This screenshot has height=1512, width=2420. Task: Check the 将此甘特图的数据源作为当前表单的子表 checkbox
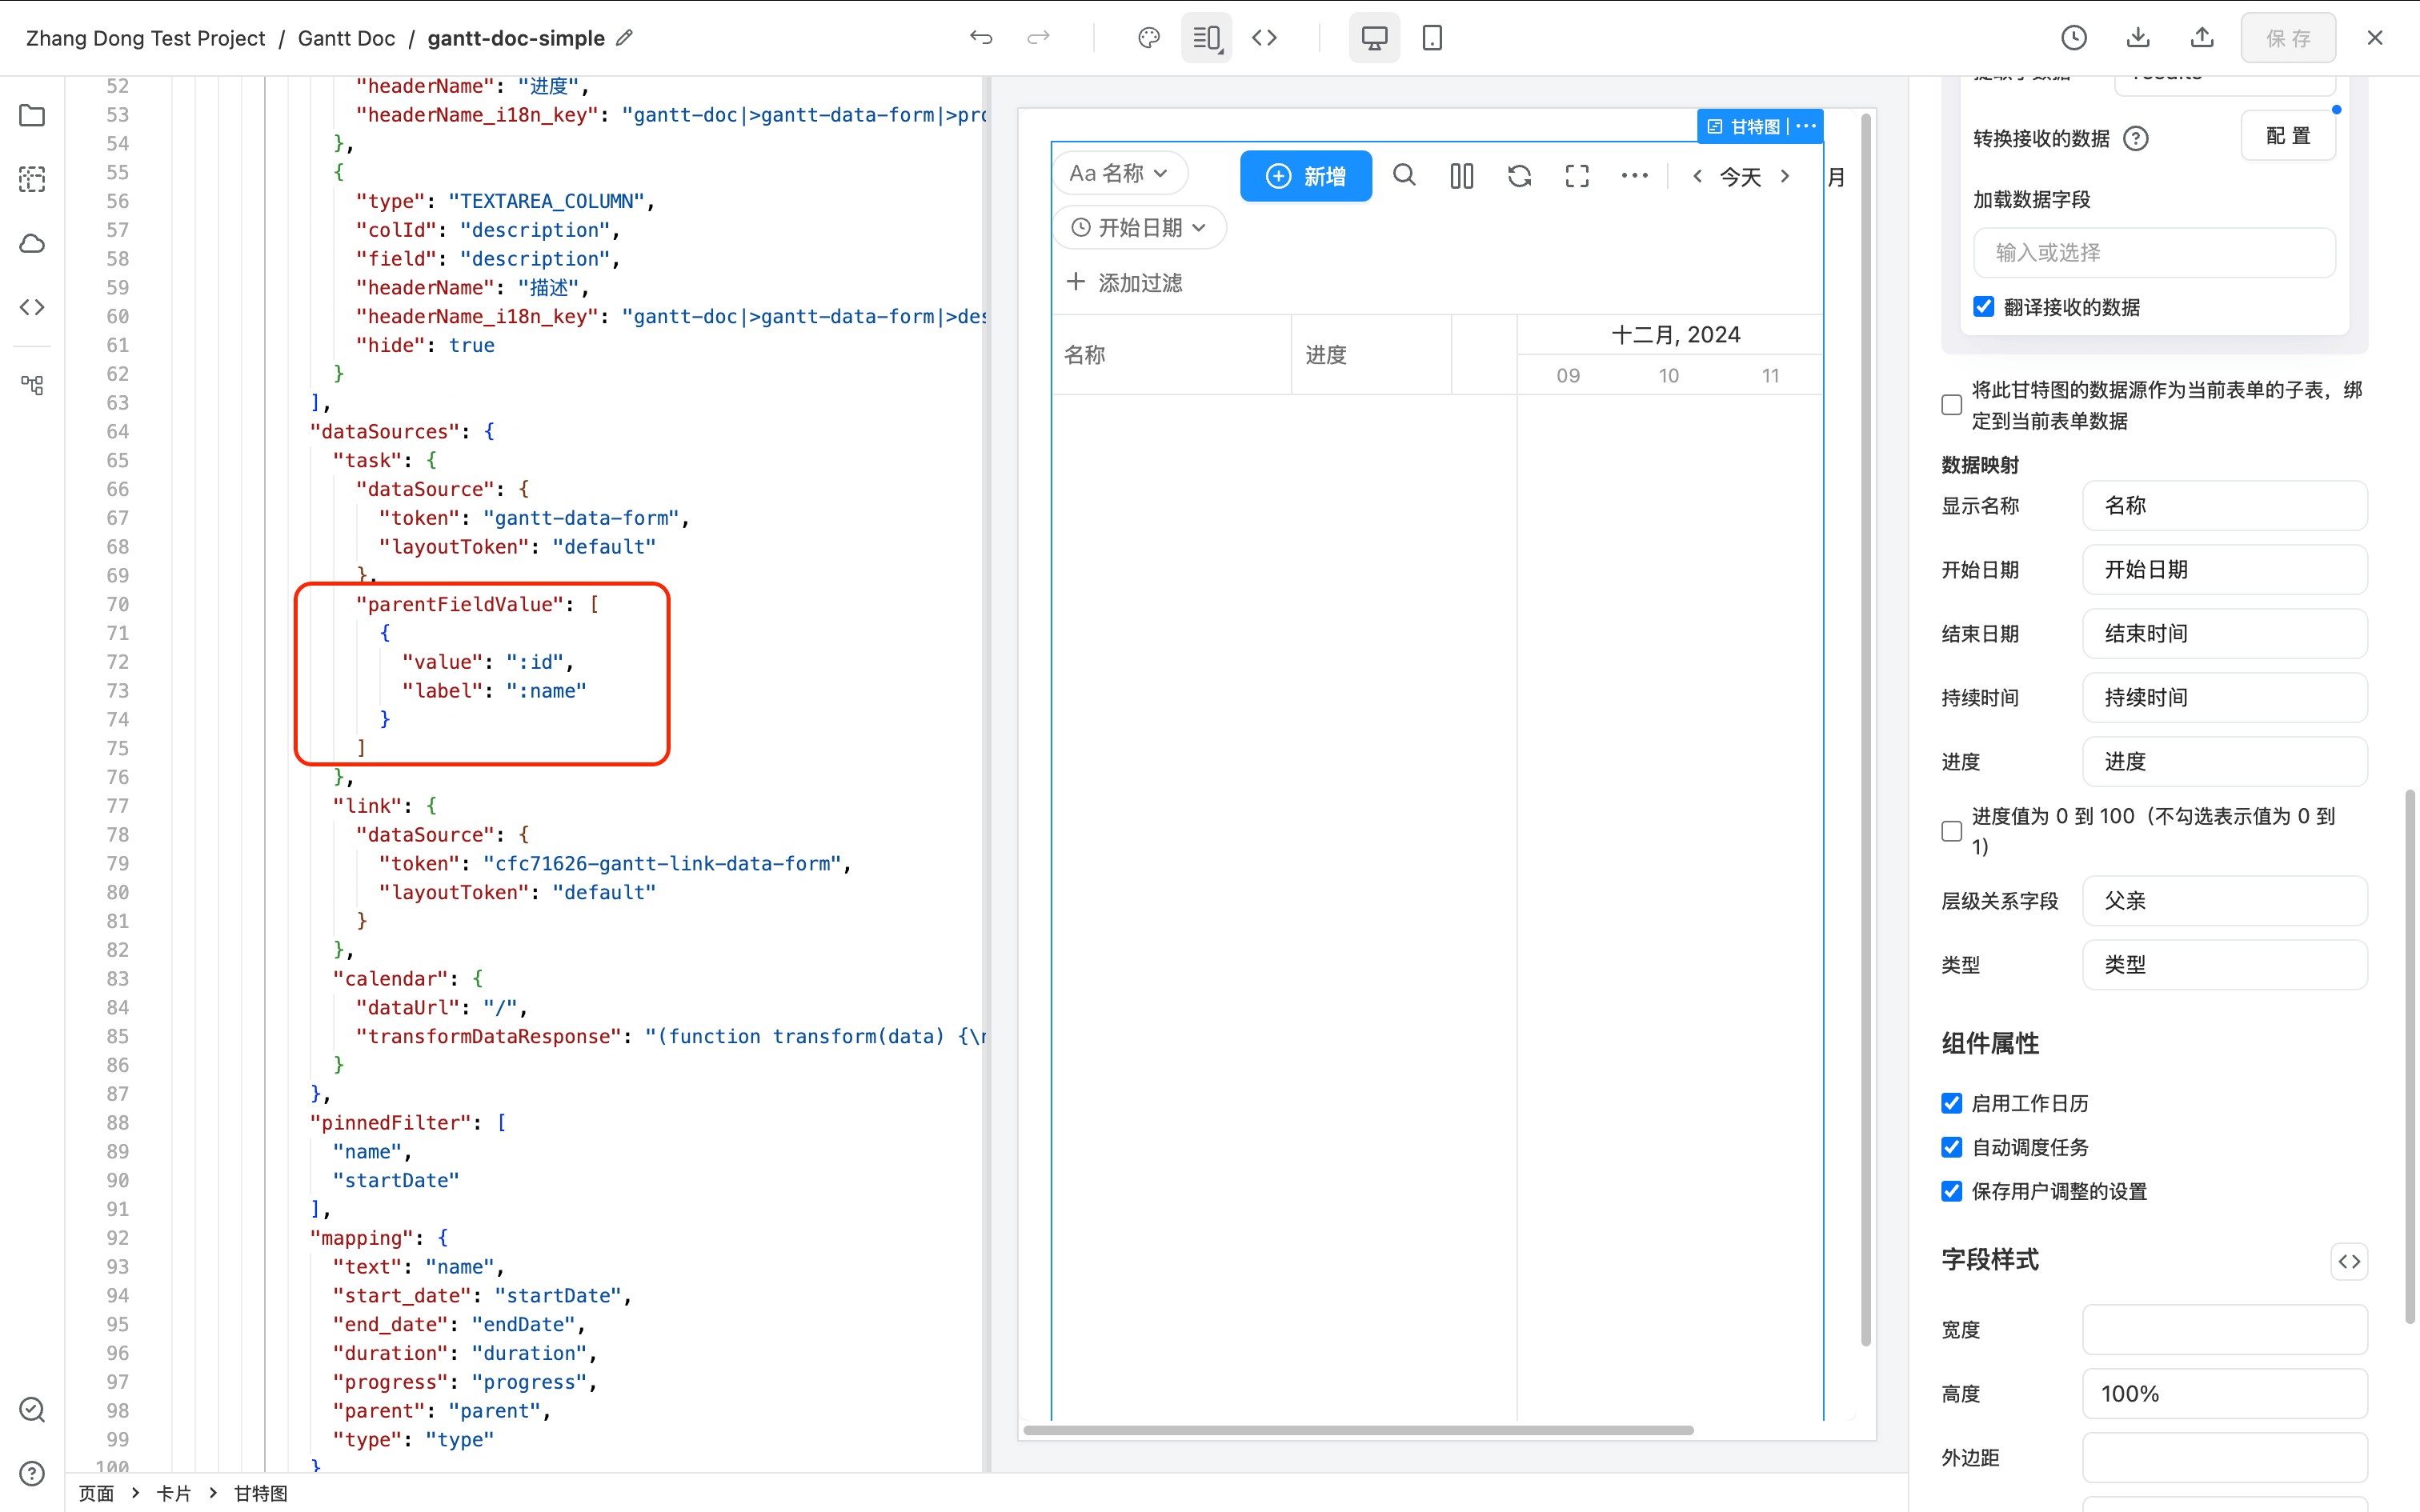(x=1952, y=405)
